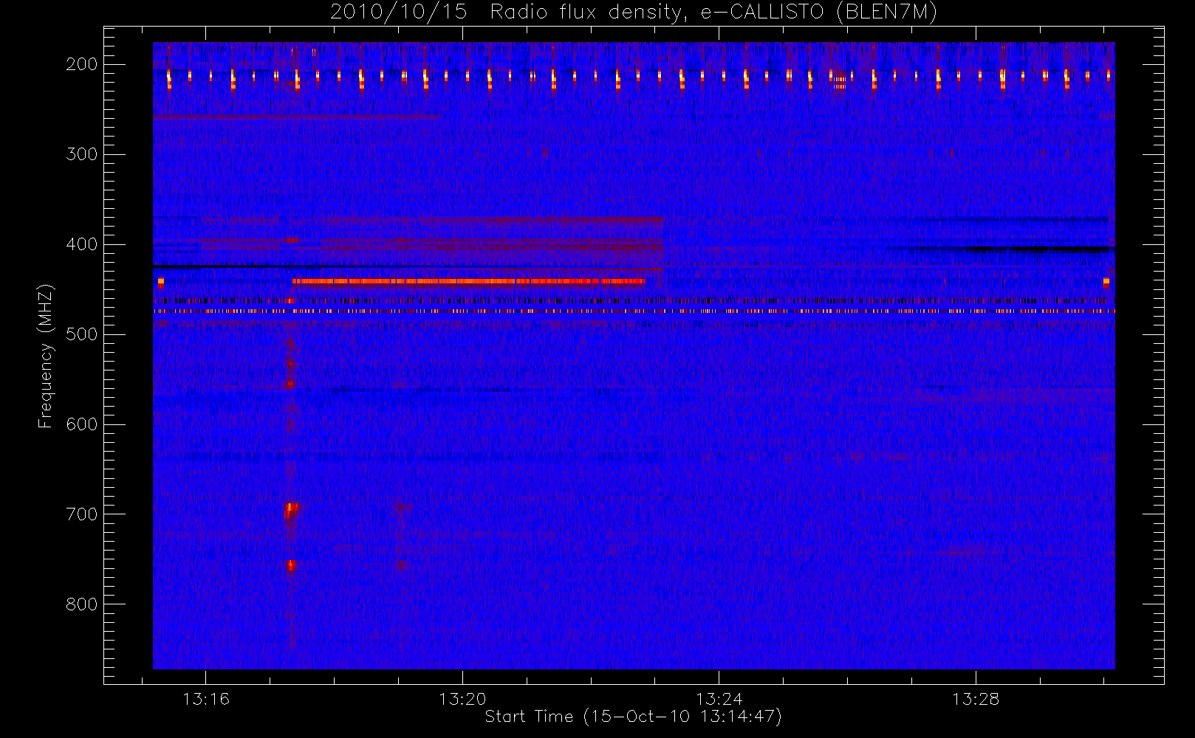Click the plot title "Radio flux density, e-CALLISTO (BLEN7M)"
This screenshot has width=1195, height=738.
(713, 13)
